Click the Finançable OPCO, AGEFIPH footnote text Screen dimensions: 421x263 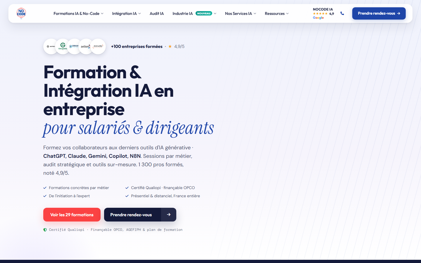pyautogui.click(x=137, y=230)
